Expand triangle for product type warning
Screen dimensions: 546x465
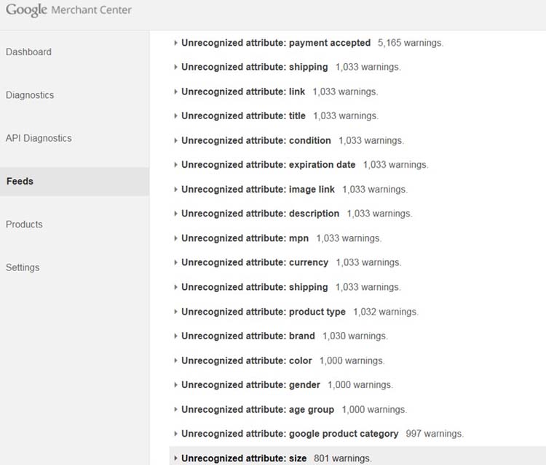(x=175, y=312)
